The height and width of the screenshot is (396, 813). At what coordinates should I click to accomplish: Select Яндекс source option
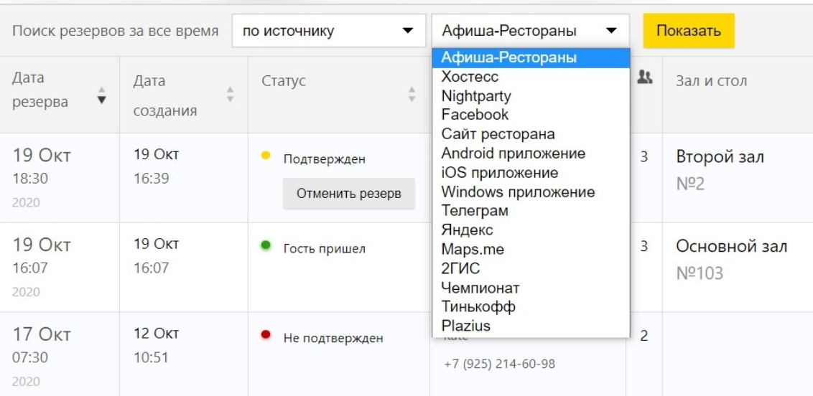tap(467, 230)
